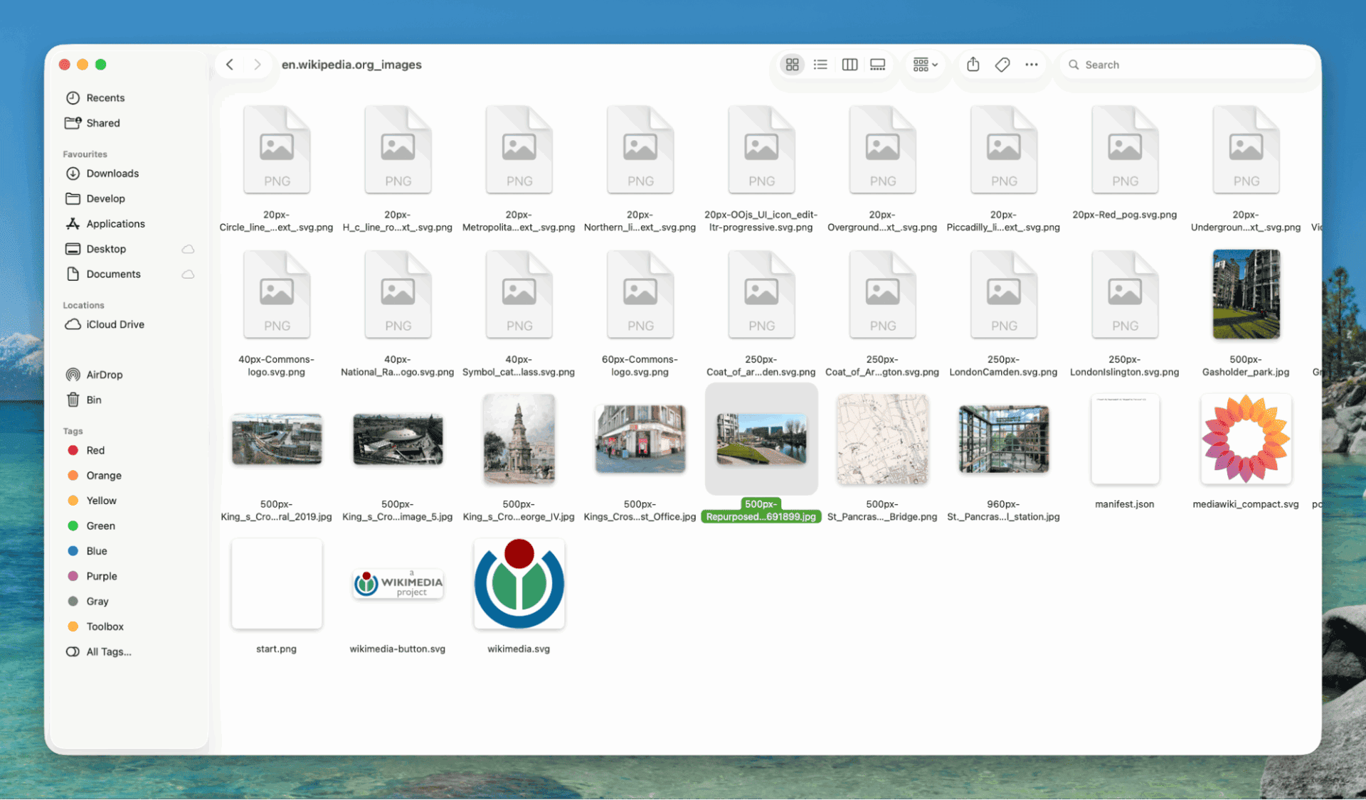Select the King_s_Cro...image_5.jpg thumbnail
Screen dimensions: 1366x800
click(x=398, y=439)
